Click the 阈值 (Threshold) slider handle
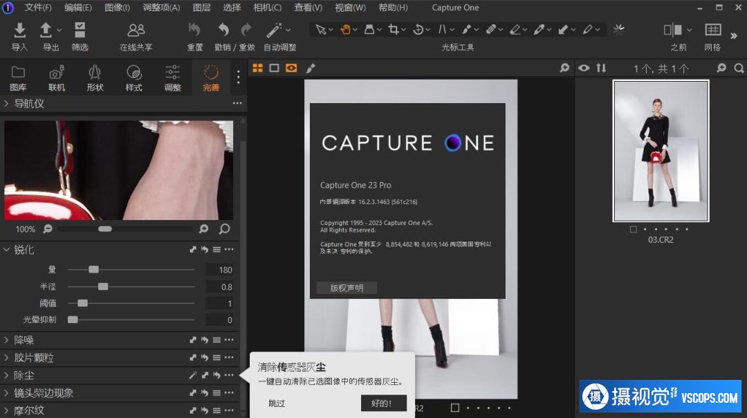The image size is (747, 418). coord(82,303)
